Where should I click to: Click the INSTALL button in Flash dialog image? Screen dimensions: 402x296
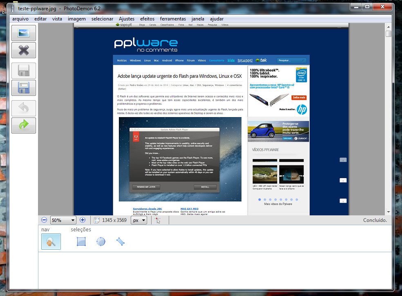(205, 187)
